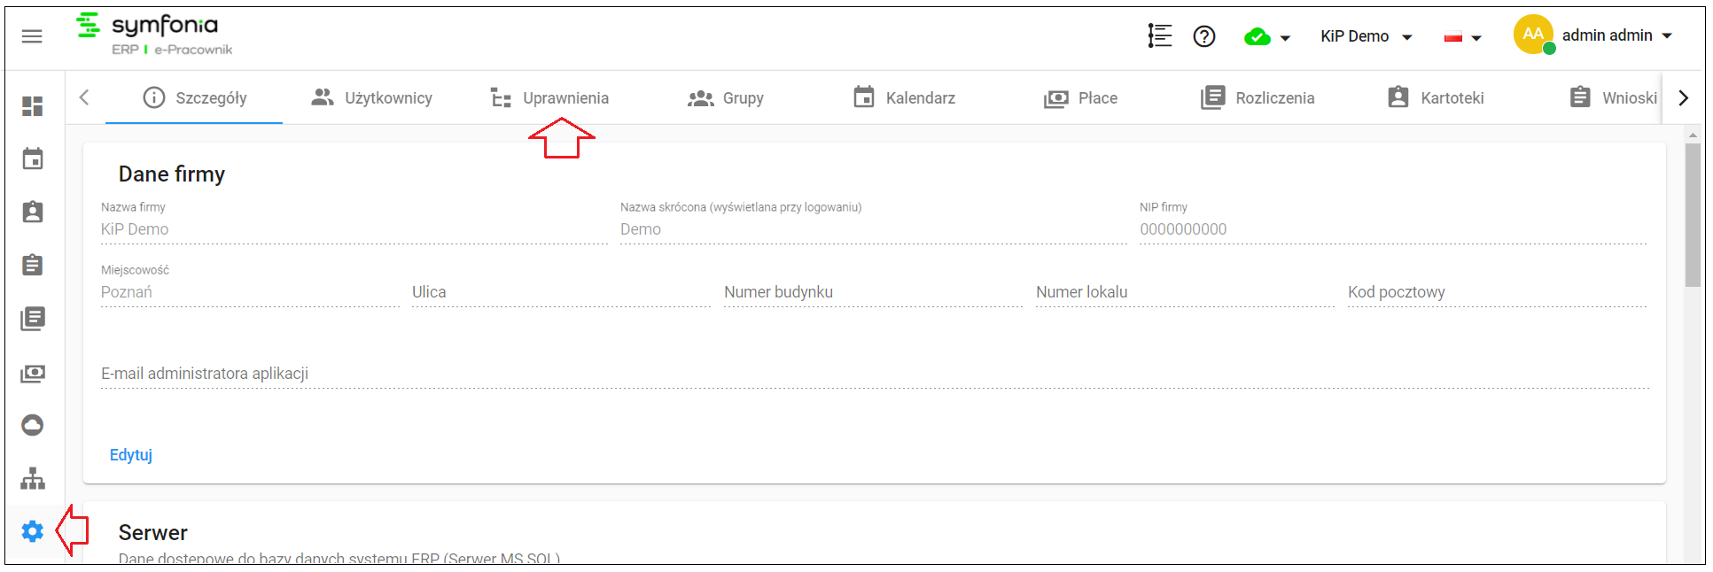Open the clipboard requests icon in sidebar
The height and width of the screenshot is (572, 1713).
33,266
